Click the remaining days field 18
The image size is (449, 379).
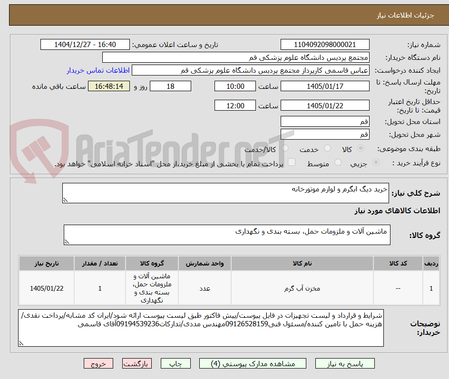[170, 86]
